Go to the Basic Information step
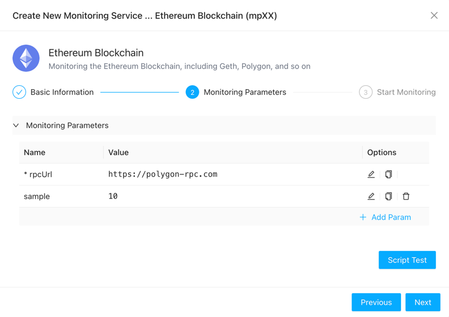The width and height of the screenshot is (449, 317). coord(62,92)
